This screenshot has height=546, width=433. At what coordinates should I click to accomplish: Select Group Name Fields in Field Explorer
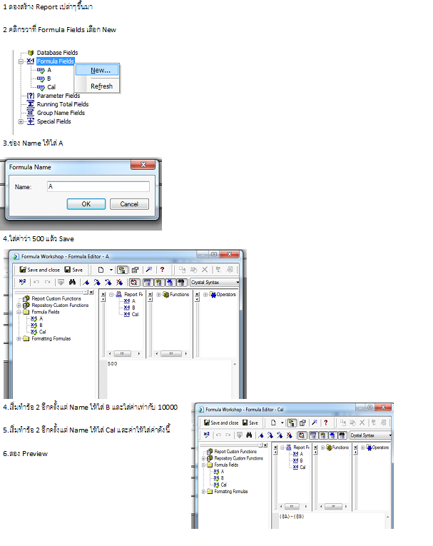(61, 113)
